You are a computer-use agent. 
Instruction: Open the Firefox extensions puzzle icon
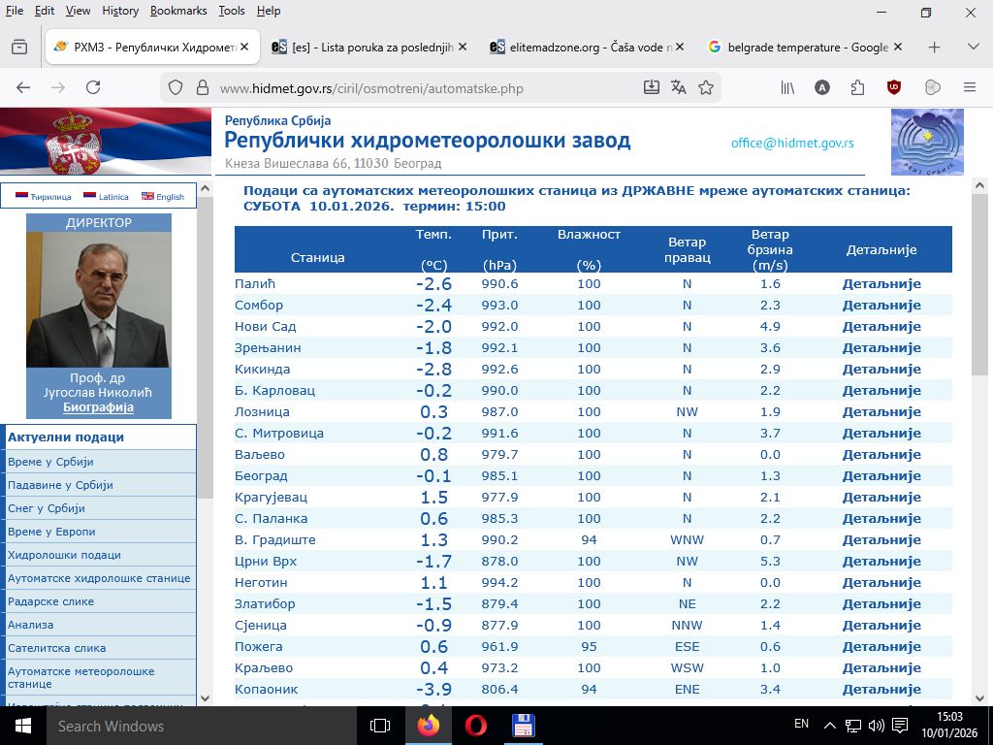(x=857, y=87)
